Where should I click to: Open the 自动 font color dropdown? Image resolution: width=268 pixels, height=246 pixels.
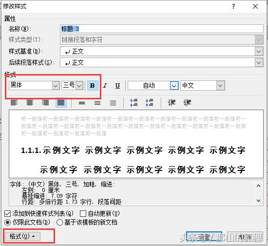[x=174, y=85]
